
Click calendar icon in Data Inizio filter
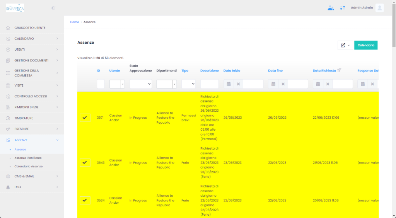click(229, 84)
